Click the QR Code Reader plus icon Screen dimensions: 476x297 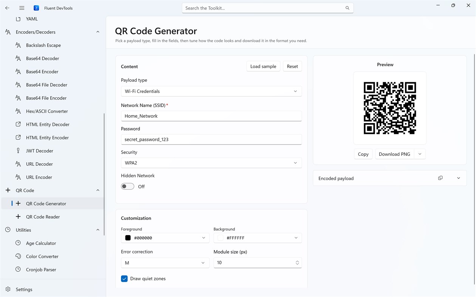tap(18, 217)
